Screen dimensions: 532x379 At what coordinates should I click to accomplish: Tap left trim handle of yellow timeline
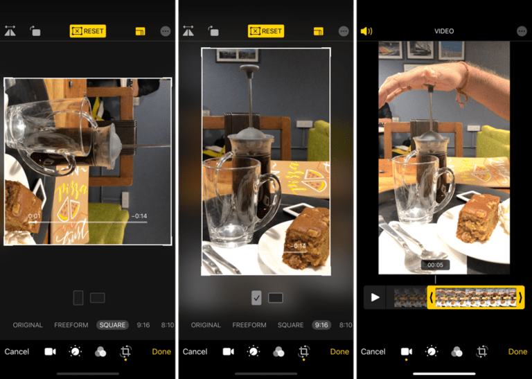[x=432, y=297]
